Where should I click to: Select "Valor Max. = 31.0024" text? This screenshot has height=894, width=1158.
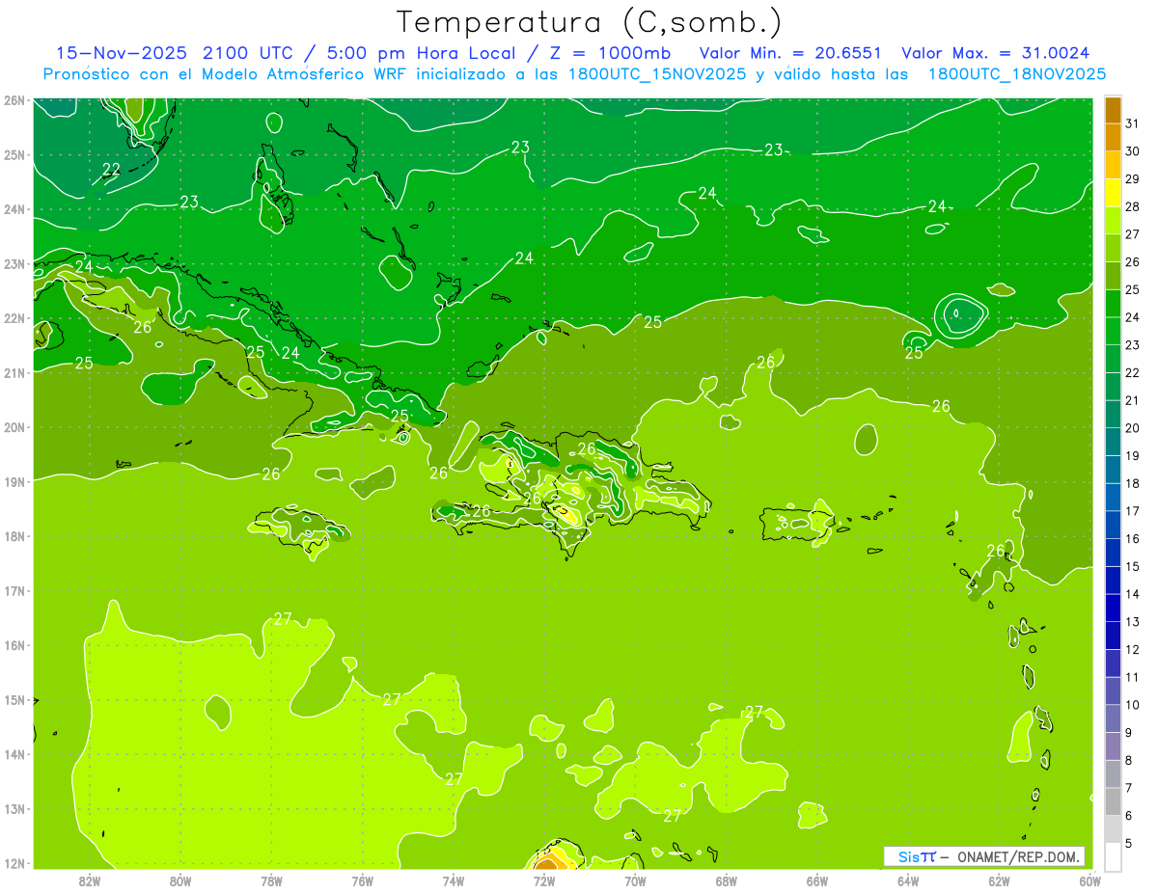(x=996, y=53)
